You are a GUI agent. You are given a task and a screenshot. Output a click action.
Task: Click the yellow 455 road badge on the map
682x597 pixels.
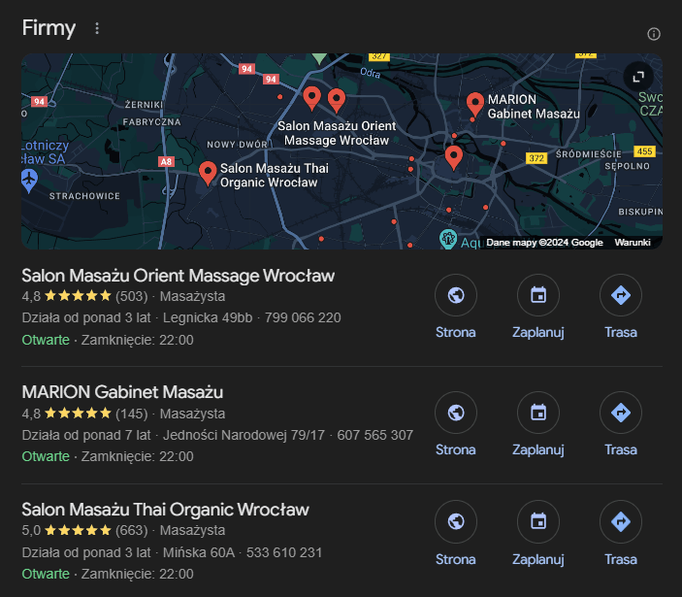coord(644,151)
